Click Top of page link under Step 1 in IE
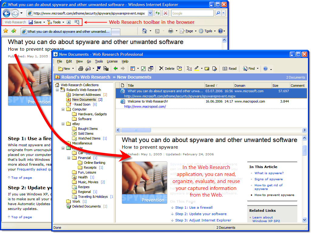Viewport: 311px width, 233px height. (x=22, y=178)
